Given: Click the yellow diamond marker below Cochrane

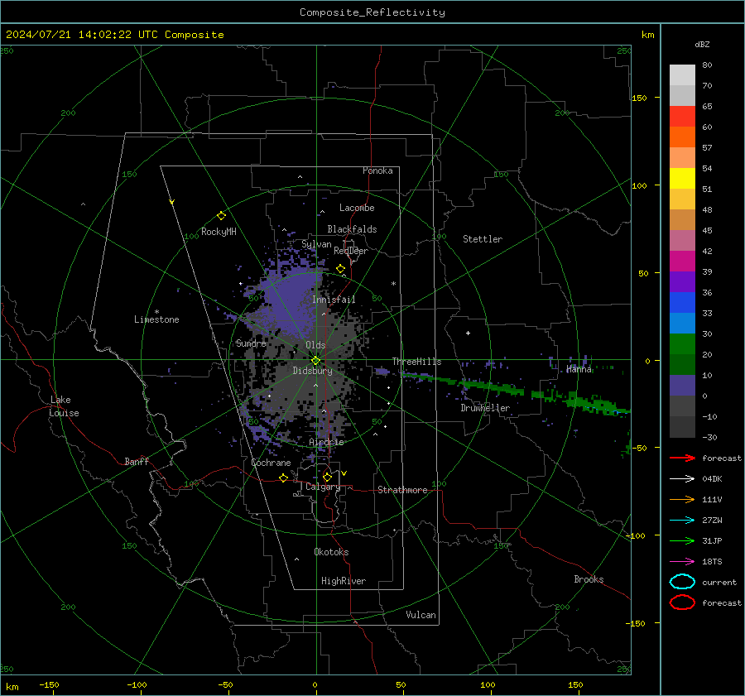Looking at the screenshot, I should 283,478.
